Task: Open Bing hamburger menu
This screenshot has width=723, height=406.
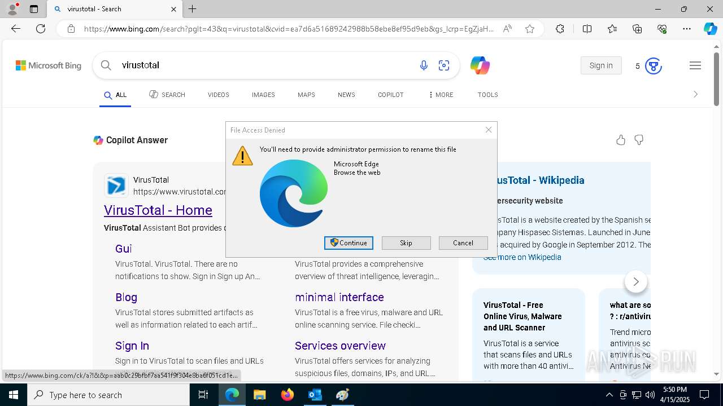Action: pos(695,66)
